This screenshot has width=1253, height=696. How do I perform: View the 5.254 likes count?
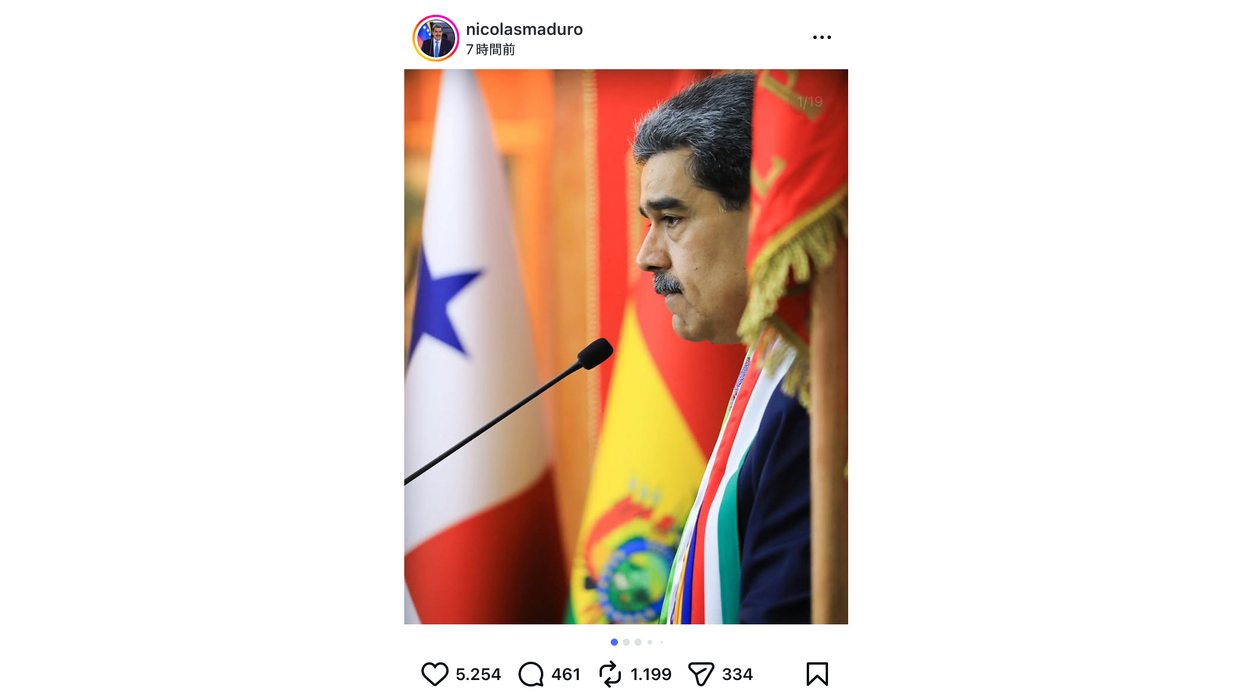tap(478, 674)
